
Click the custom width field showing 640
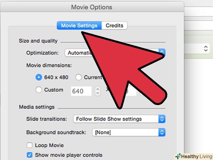coord(81,91)
